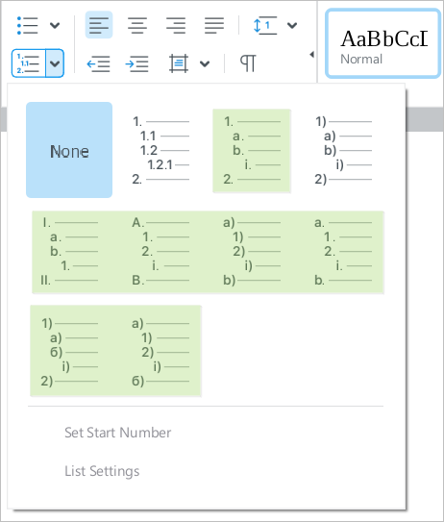Click the multilevel numbered list icon
The height and width of the screenshot is (522, 444).
(x=28, y=63)
